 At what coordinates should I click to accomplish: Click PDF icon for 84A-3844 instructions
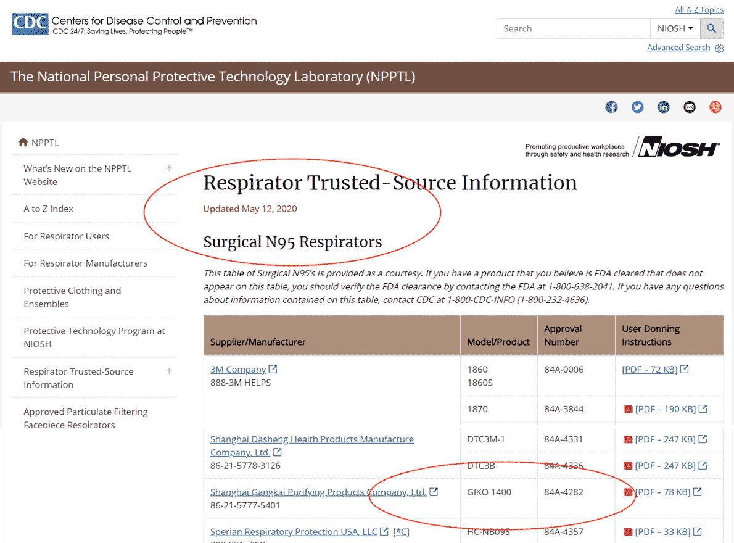[x=628, y=410]
